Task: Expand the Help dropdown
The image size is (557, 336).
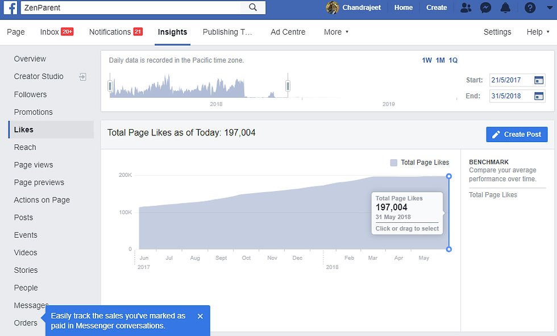Action: 538,32
